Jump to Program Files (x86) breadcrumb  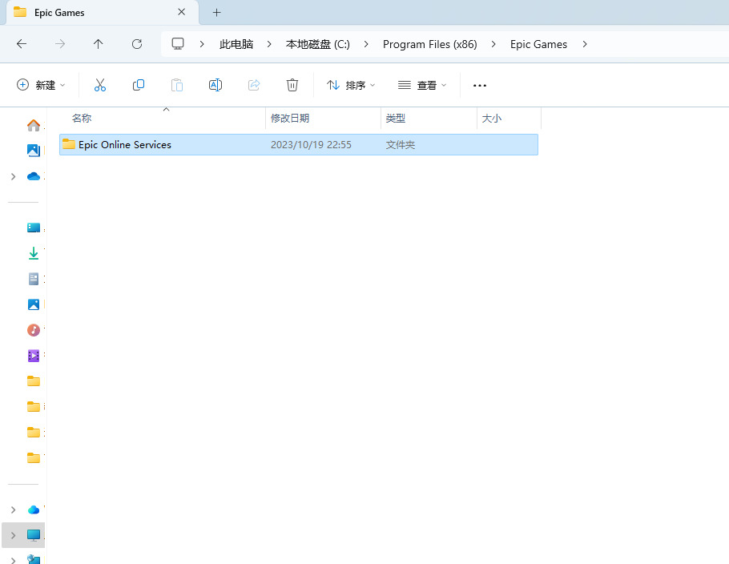[x=430, y=44]
